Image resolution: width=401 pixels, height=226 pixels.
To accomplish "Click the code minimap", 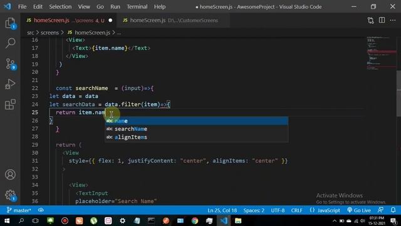I will (381, 54).
